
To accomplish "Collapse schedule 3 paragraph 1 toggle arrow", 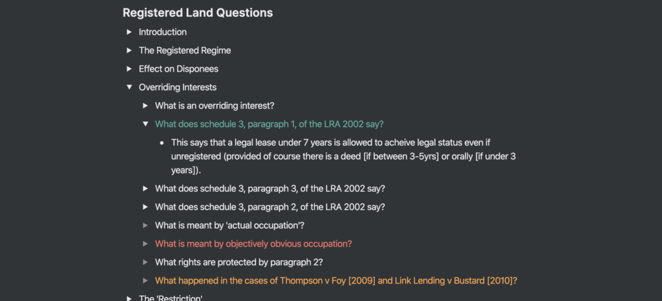I will (145, 124).
